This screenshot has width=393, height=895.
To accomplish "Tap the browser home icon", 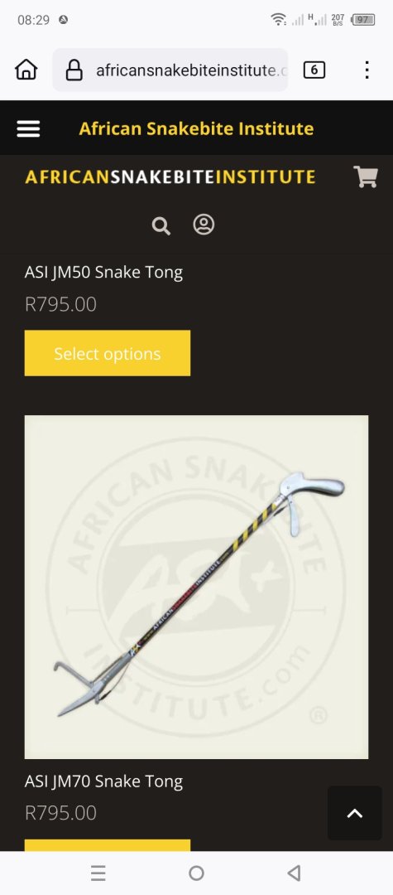I will point(26,70).
